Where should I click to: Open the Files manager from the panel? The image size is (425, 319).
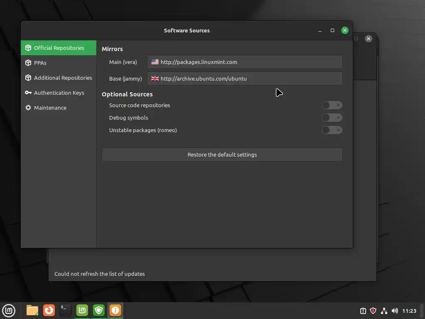click(x=32, y=310)
